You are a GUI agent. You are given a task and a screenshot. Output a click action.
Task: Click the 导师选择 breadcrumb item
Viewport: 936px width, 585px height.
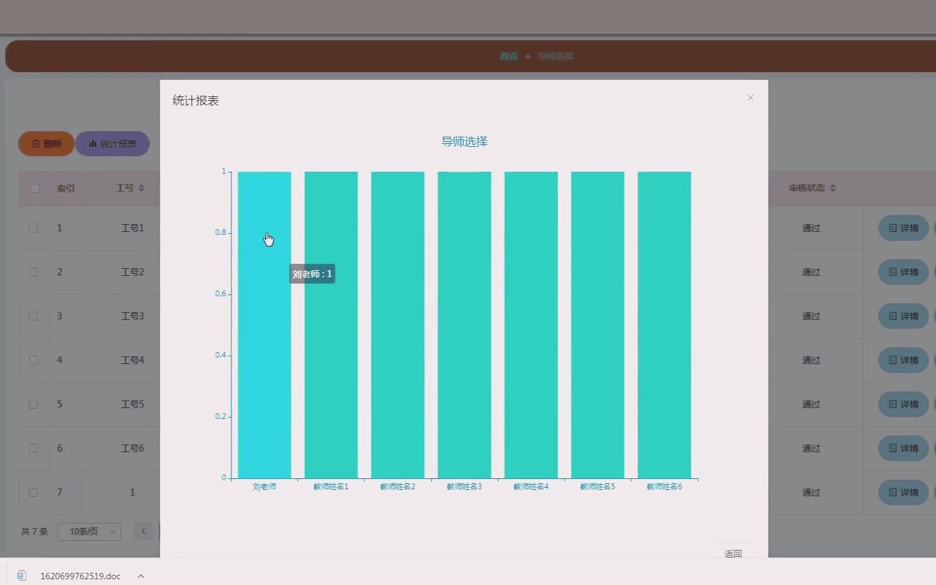[x=555, y=56]
